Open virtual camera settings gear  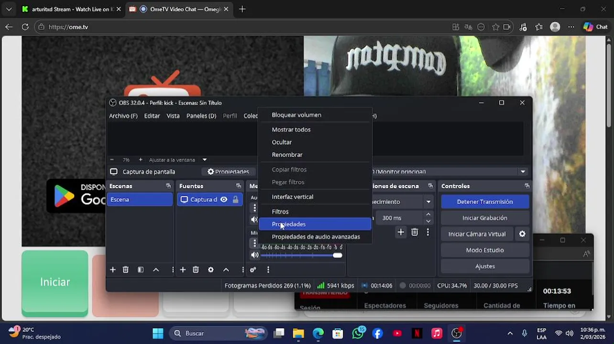point(522,234)
